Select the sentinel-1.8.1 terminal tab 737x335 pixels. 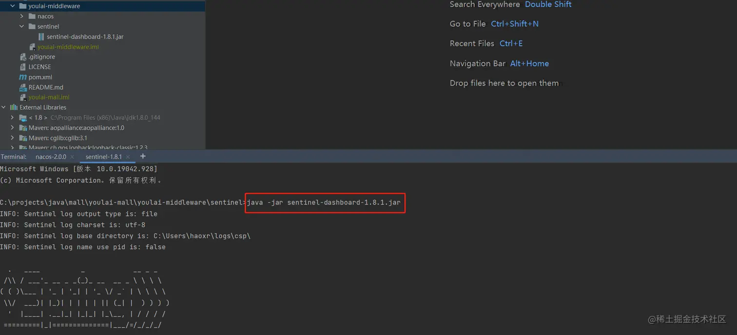104,157
